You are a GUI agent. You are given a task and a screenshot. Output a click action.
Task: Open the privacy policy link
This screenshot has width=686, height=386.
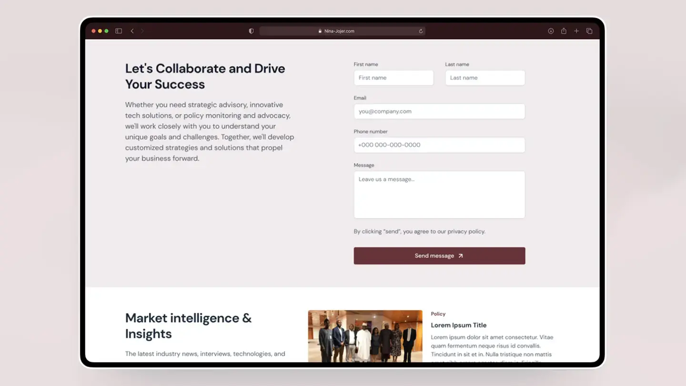(466, 232)
